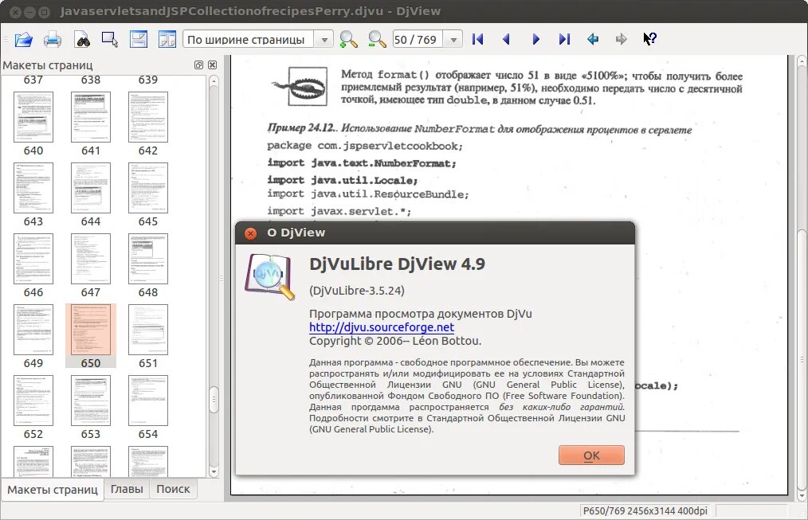This screenshot has height=520, width=808.
Task: Select highlighted page thumbnail 650
Action: tap(91, 330)
